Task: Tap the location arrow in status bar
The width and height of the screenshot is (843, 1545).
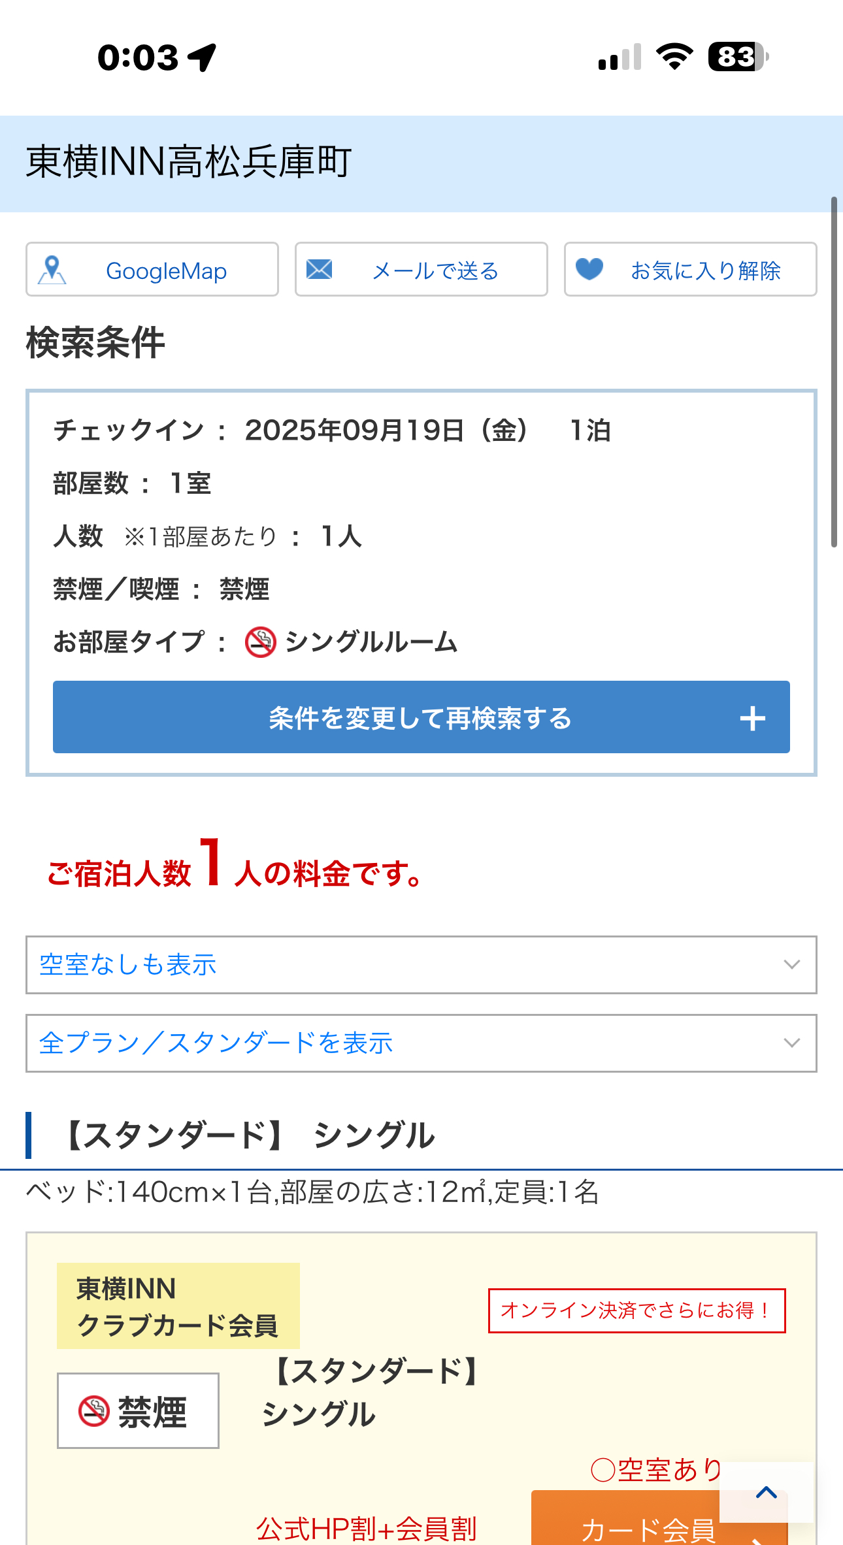Action: coord(202,57)
